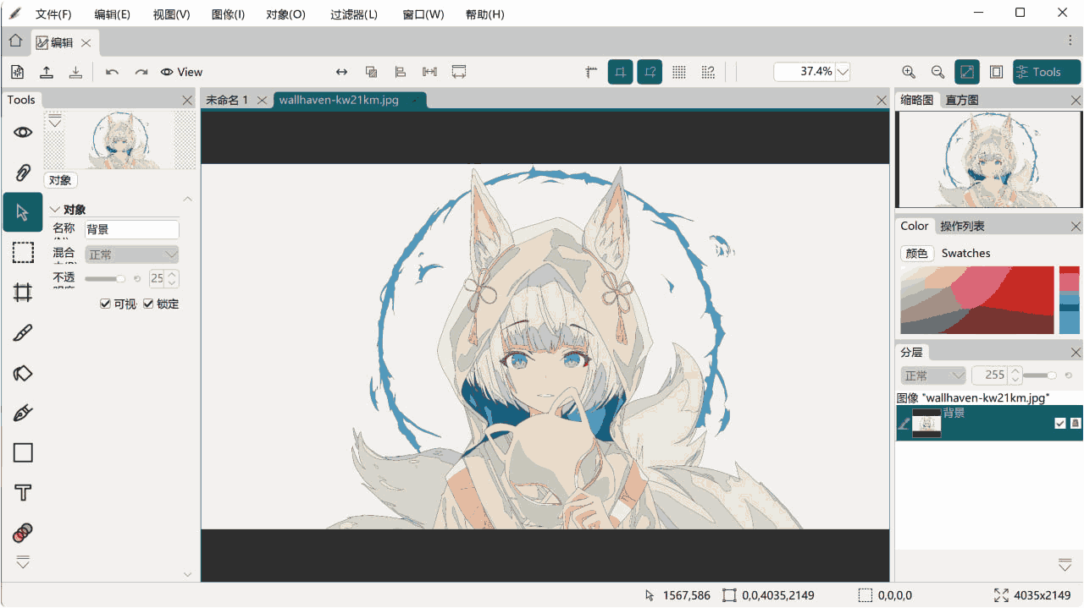
Task: Switch to the 未命名 1 document tab
Action: pyautogui.click(x=227, y=100)
